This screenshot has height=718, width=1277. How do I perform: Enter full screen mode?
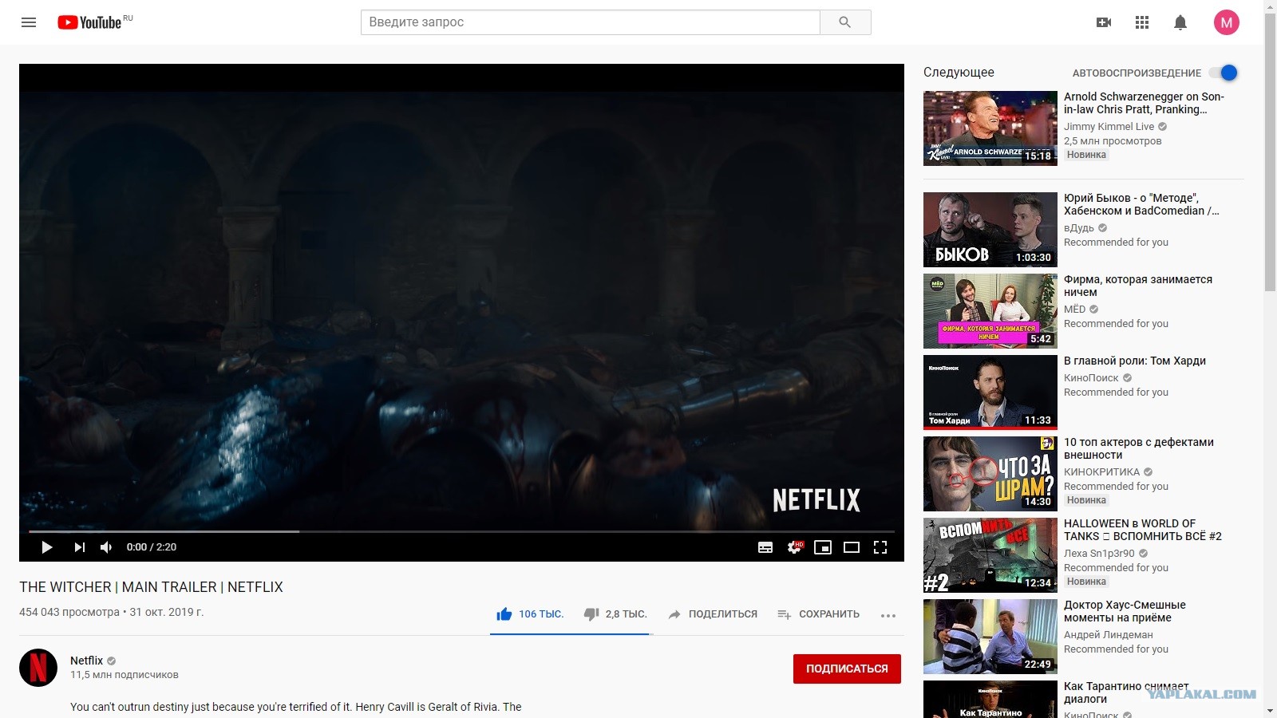click(880, 547)
